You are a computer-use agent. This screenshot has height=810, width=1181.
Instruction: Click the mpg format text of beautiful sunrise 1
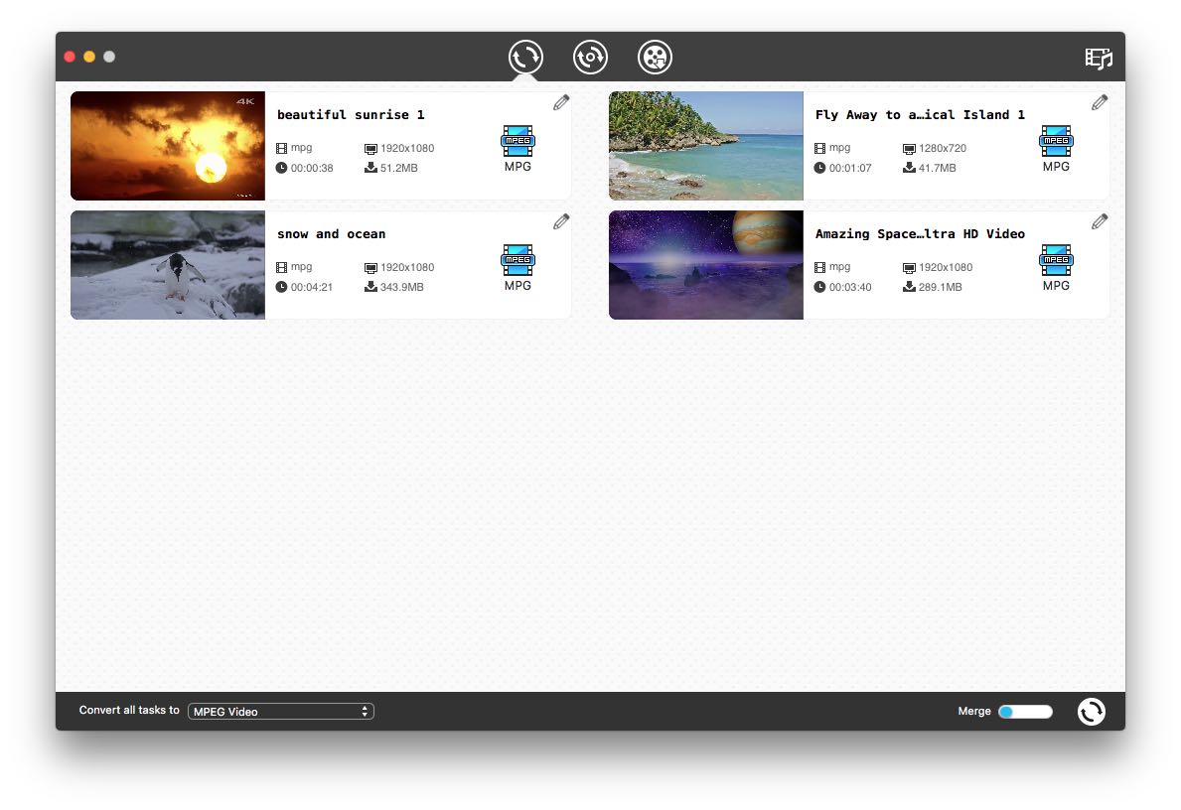(301, 148)
